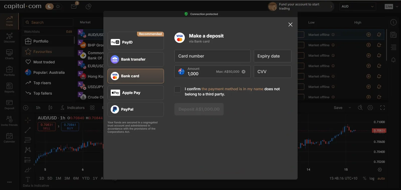This screenshot has width=401, height=190.
Task: Choose Bank transfer payment method
Action: [x=136, y=59]
